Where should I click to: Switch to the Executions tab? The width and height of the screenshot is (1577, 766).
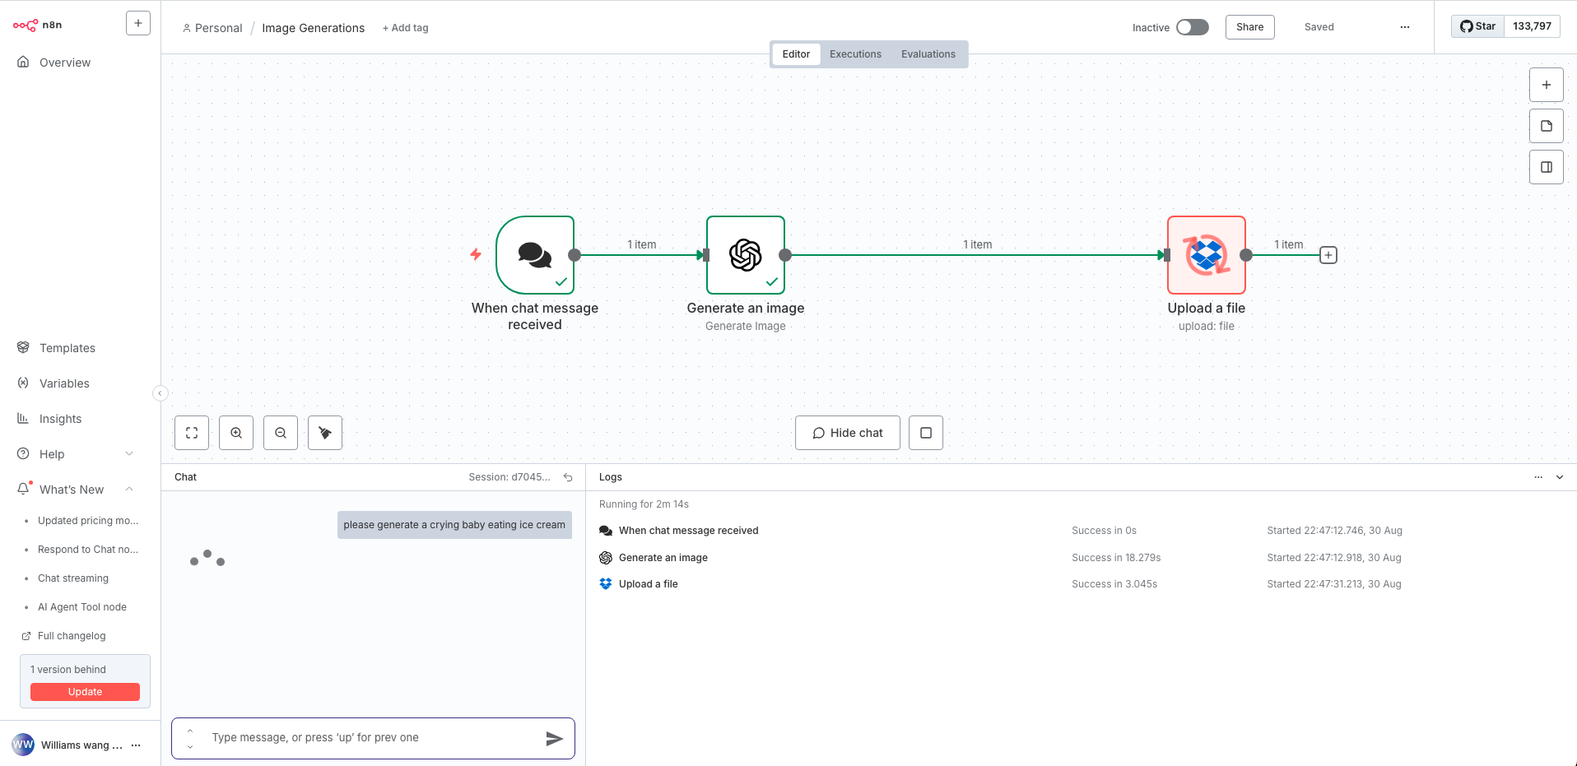[855, 54]
